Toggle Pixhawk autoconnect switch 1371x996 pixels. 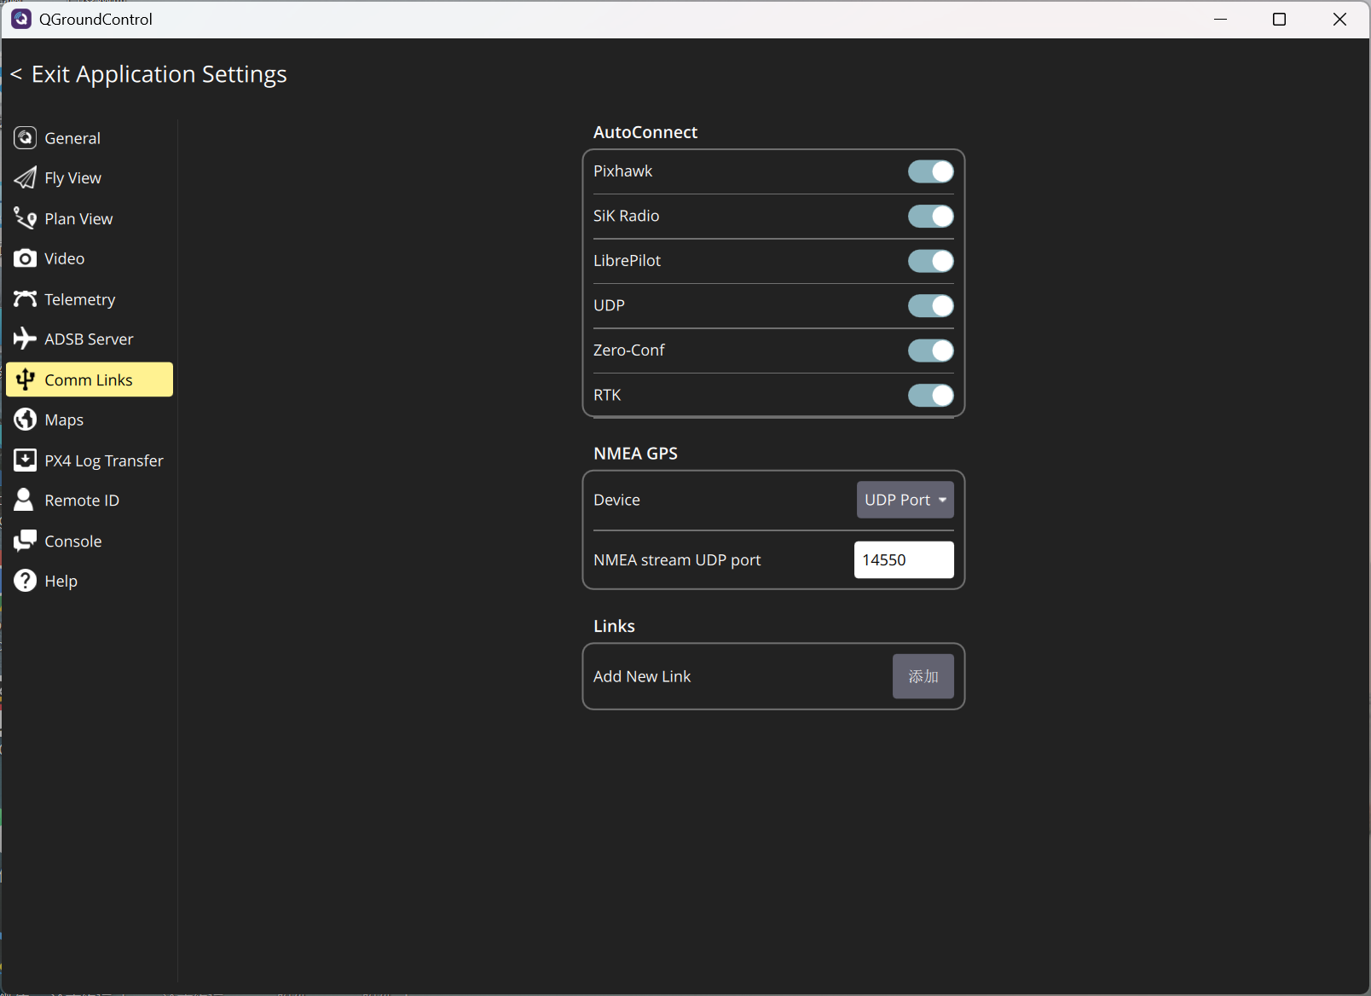pos(930,171)
